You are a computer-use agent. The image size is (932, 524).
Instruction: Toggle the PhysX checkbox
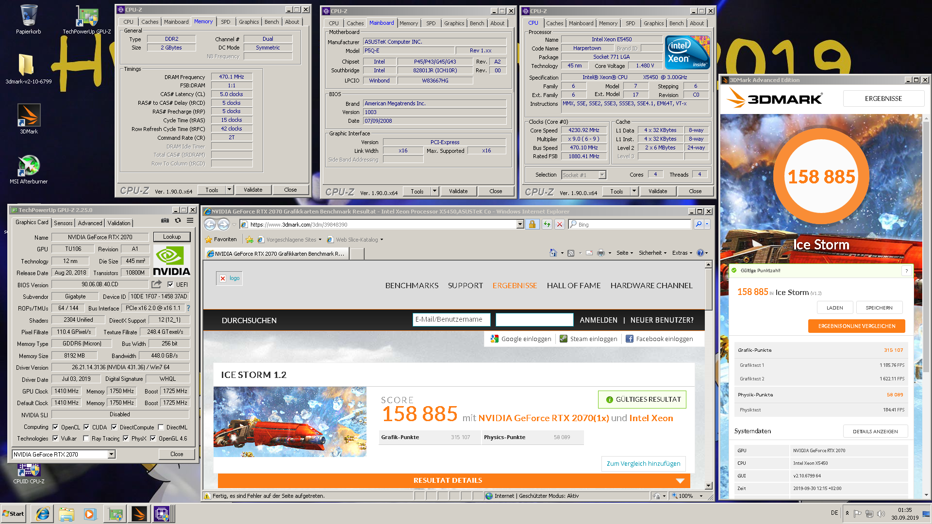pyautogui.click(x=126, y=439)
